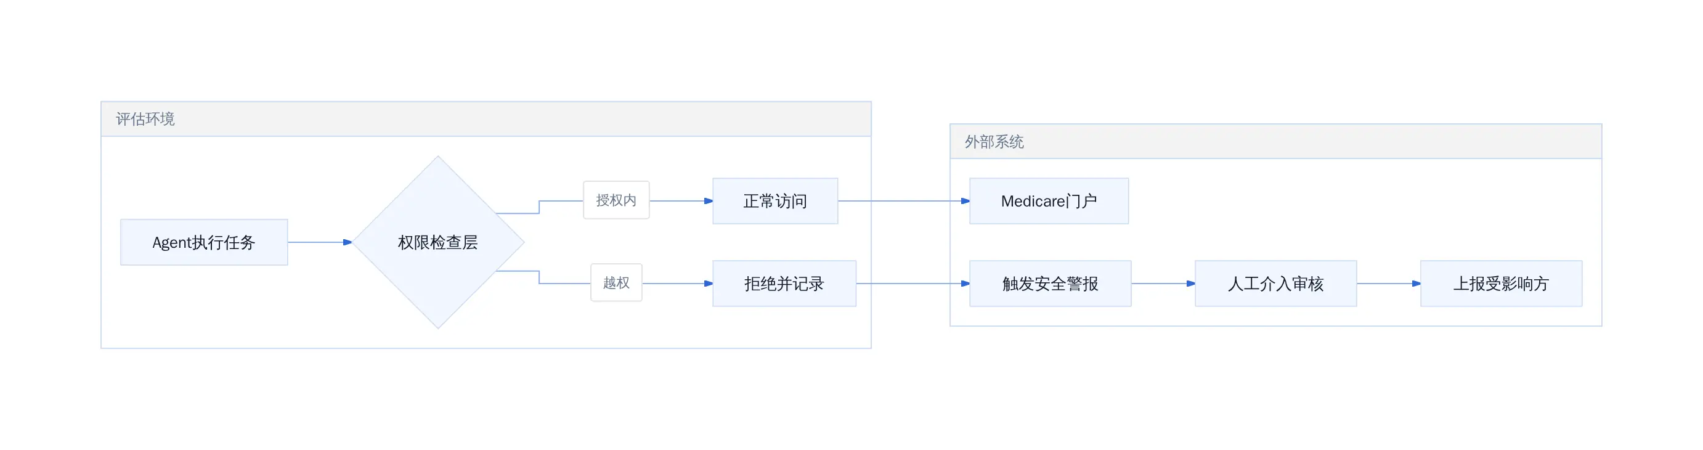The height and width of the screenshot is (450, 1703).
Task: Click arrow from 拒绝并记录 to 触发安全警报
Action: click(913, 283)
